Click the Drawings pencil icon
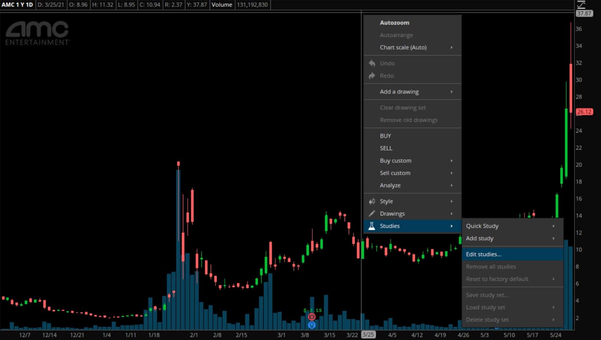The width and height of the screenshot is (601, 340). point(372,214)
